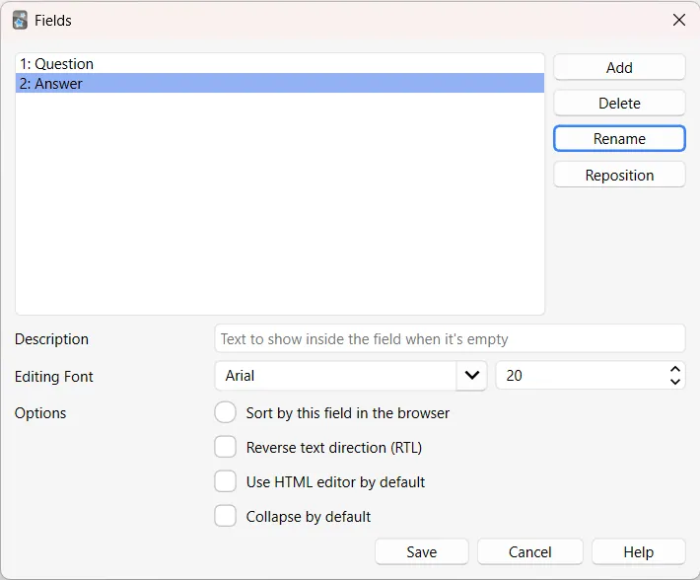
Task: Decrease font size with down arrow
Action: [x=675, y=382]
